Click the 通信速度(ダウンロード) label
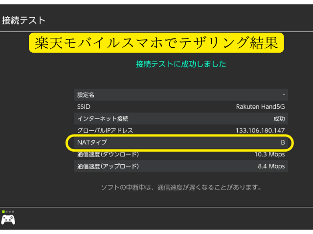Image resolution: width=313 pixels, height=234 pixels. click(108, 154)
